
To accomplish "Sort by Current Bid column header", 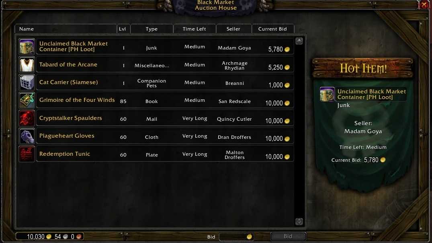I will pos(273,29).
